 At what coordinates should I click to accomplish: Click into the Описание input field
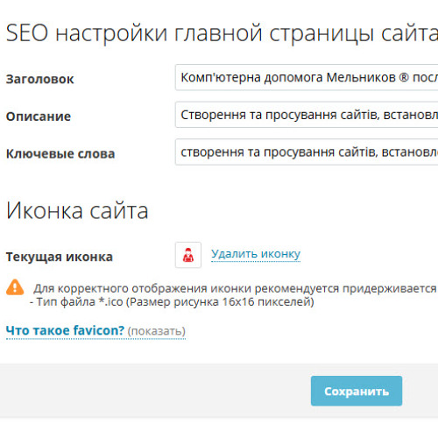307,115
